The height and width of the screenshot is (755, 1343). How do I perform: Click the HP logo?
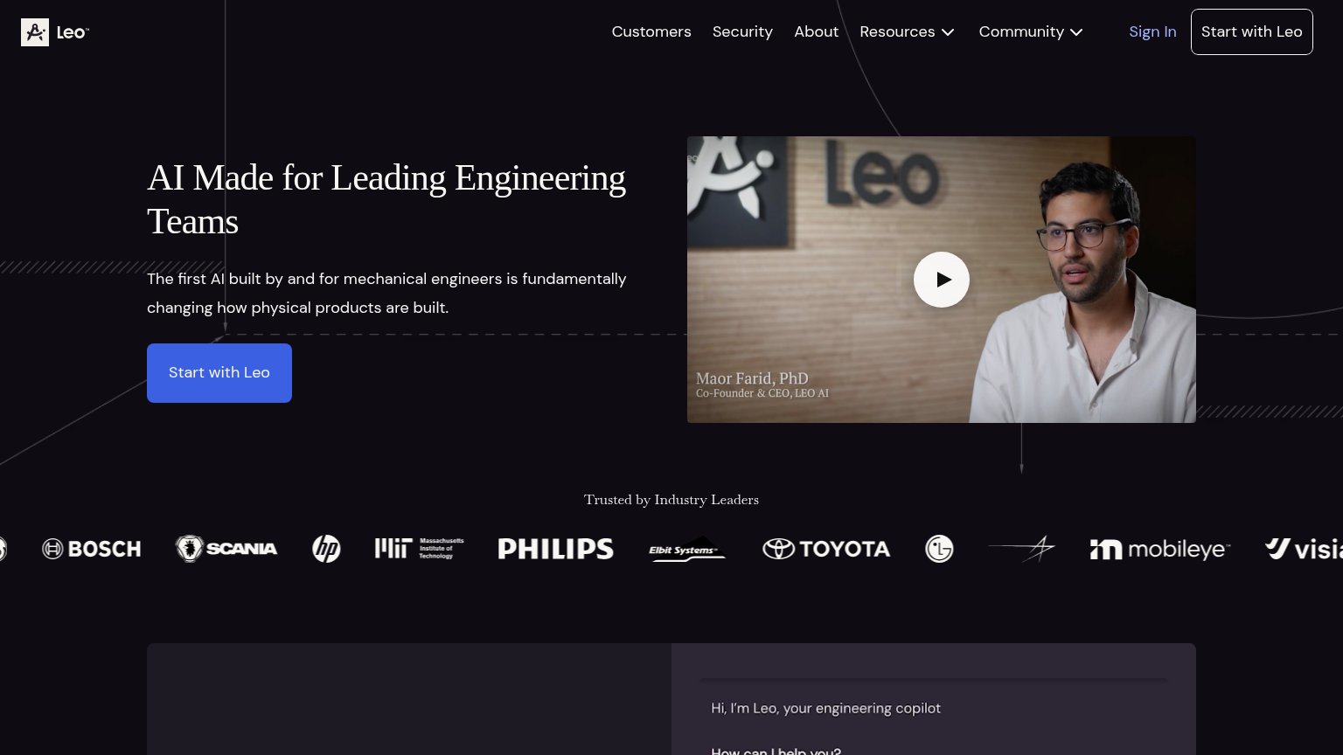coord(326,549)
